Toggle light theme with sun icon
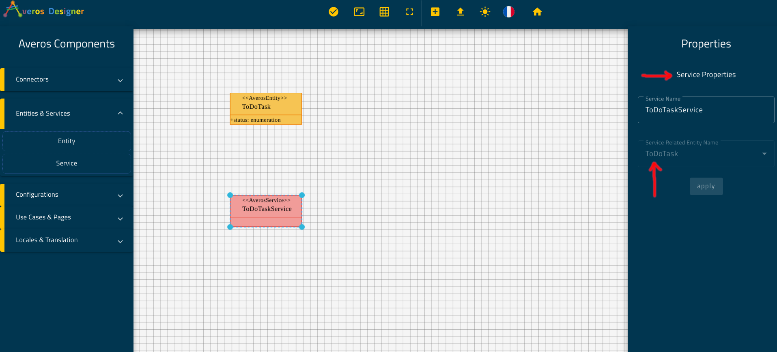 point(485,12)
